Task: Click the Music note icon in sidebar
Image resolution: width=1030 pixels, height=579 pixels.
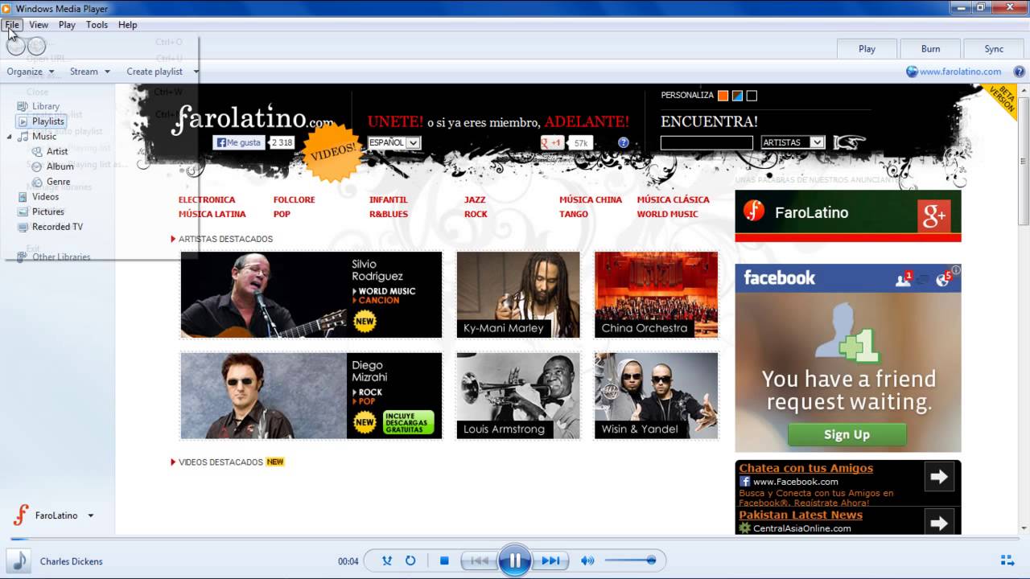Action: tap(23, 137)
